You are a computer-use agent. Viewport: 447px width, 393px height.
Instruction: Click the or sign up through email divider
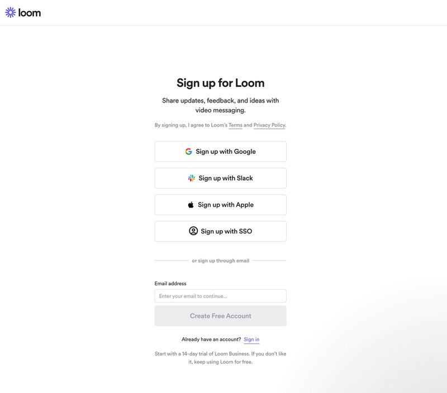[x=220, y=260]
